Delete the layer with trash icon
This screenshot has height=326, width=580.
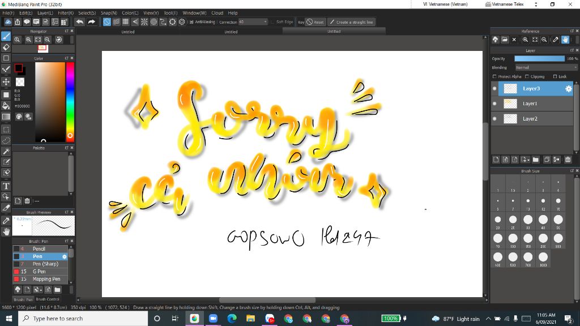click(x=568, y=160)
